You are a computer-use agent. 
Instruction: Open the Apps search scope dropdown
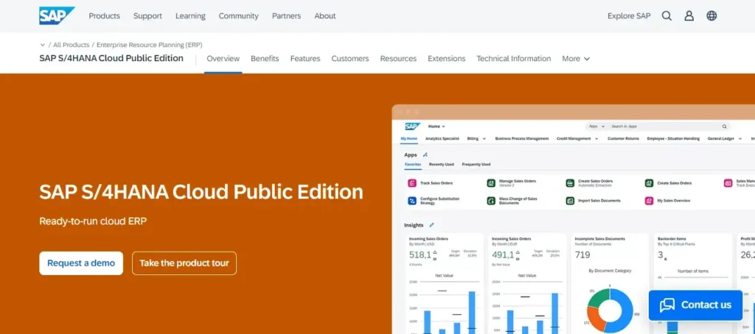pyautogui.click(x=596, y=127)
